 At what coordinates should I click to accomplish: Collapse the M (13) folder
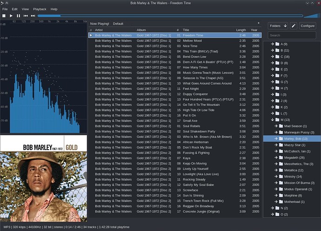point(272,120)
